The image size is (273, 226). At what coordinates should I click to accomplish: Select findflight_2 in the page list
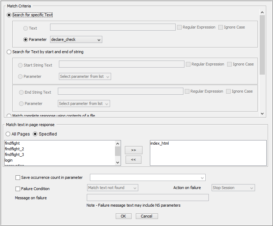[14, 149]
